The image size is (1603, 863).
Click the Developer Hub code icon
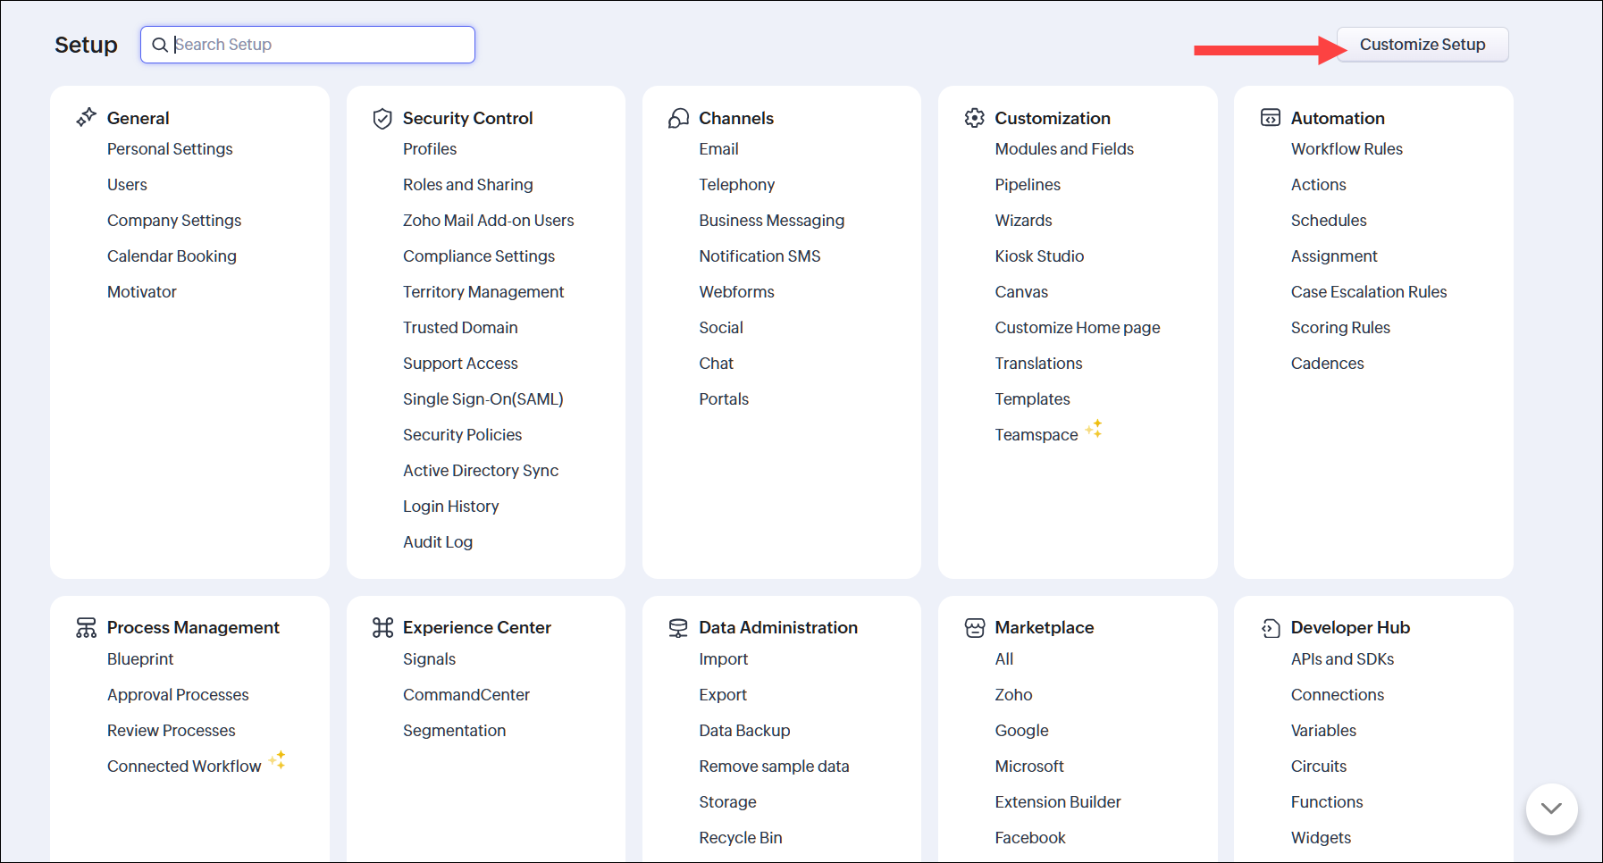1270,628
